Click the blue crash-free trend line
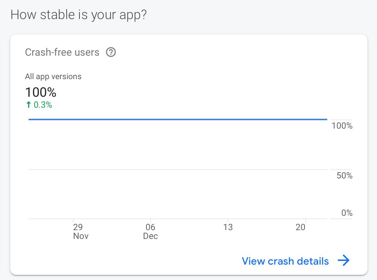 pyautogui.click(x=178, y=119)
